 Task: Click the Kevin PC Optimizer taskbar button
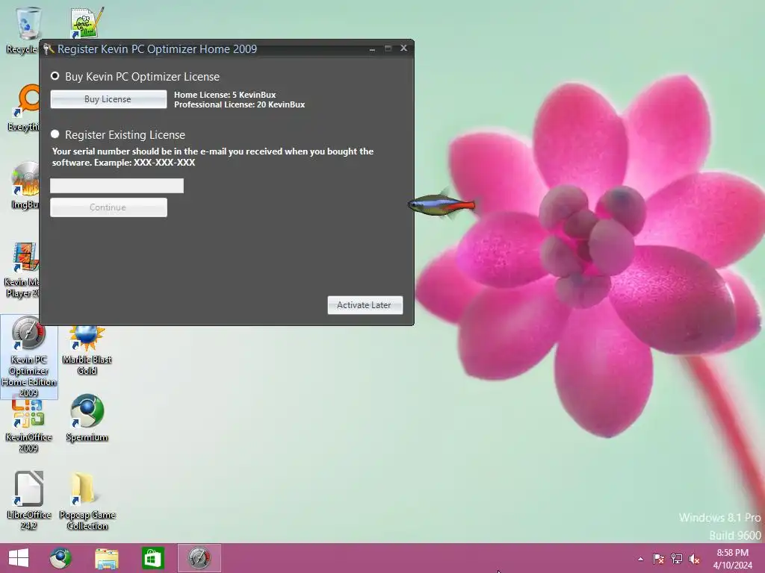click(x=199, y=558)
